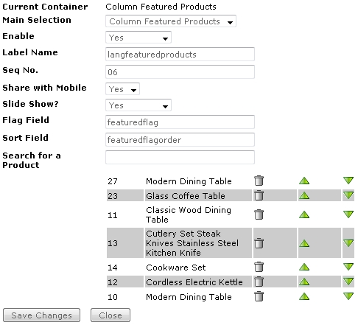This screenshot has height=325, width=358.
Task: Move Cordless Electric Kettle up
Action: (304, 282)
